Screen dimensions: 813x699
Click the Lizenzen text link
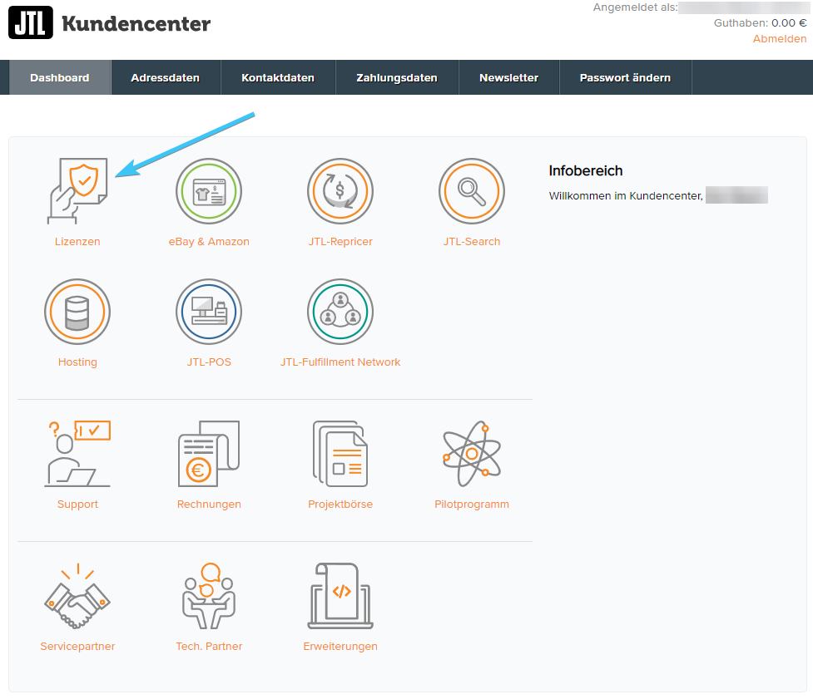pyautogui.click(x=77, y=241)
